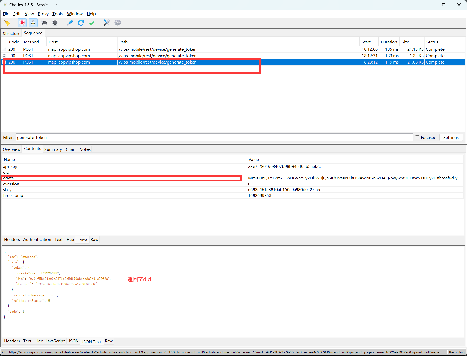
Task: Click the Value column header
Action: 355,159
